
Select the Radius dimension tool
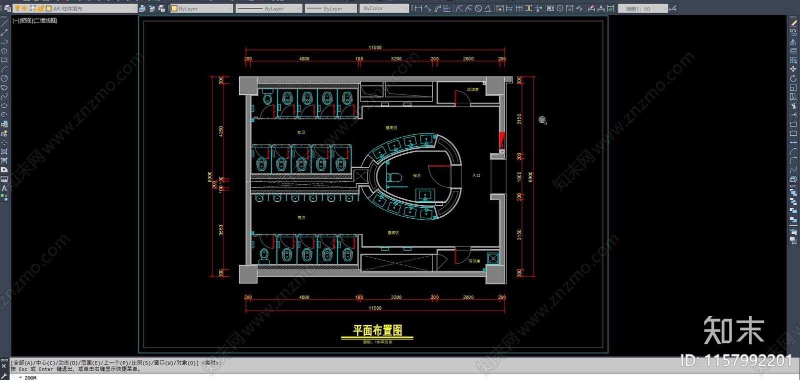pos(459,8)
